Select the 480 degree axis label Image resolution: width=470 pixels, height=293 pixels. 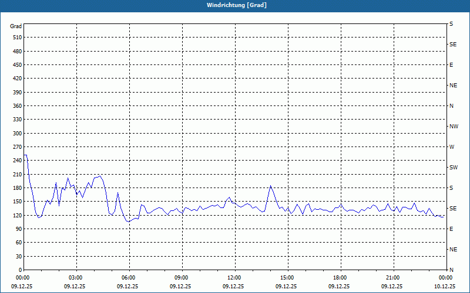coord(18,52)
